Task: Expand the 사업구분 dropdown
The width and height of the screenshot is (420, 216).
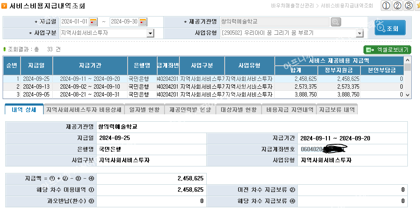Action: 150,33
